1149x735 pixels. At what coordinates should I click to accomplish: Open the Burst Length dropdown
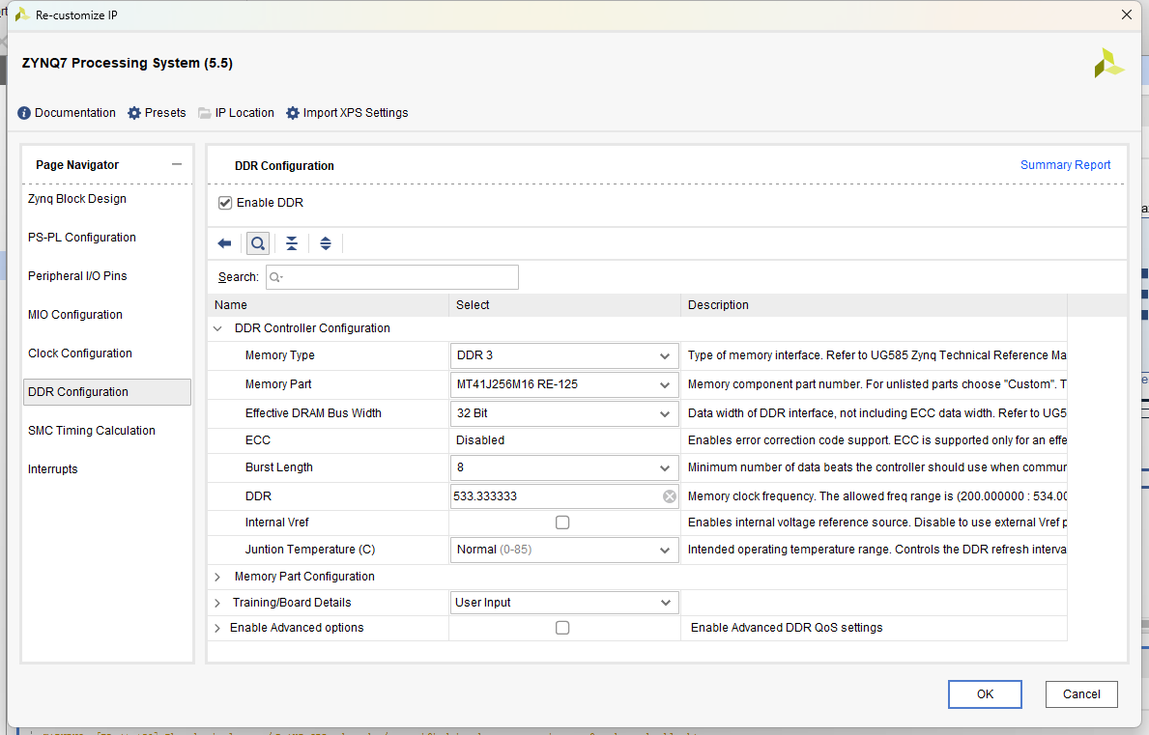tap(564, 467)
